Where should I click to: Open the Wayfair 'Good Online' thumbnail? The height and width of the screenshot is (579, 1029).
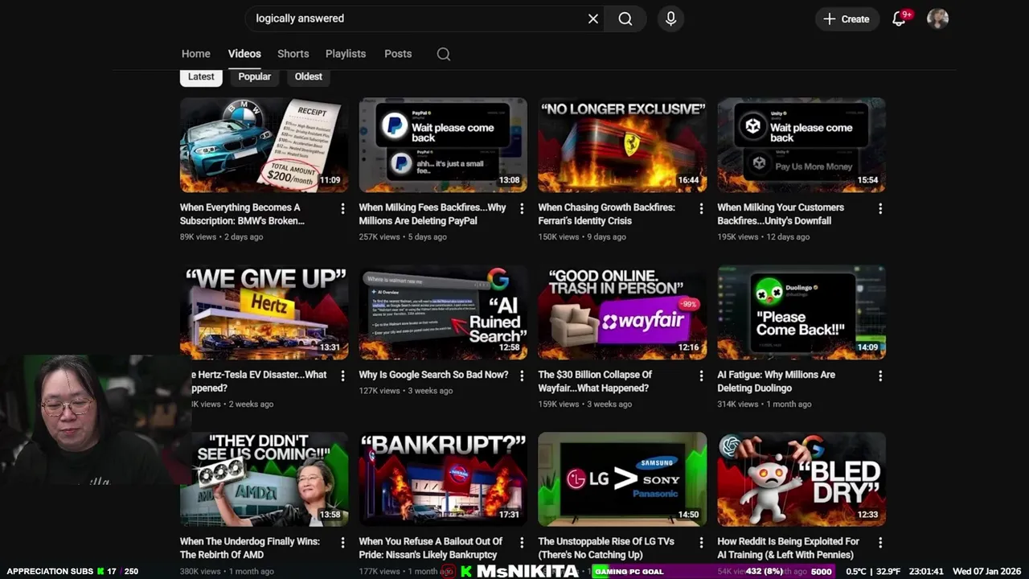tap(622, 312)
